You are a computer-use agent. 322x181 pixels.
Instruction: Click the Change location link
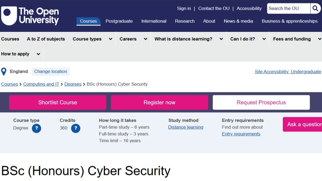tap(50, 71)
